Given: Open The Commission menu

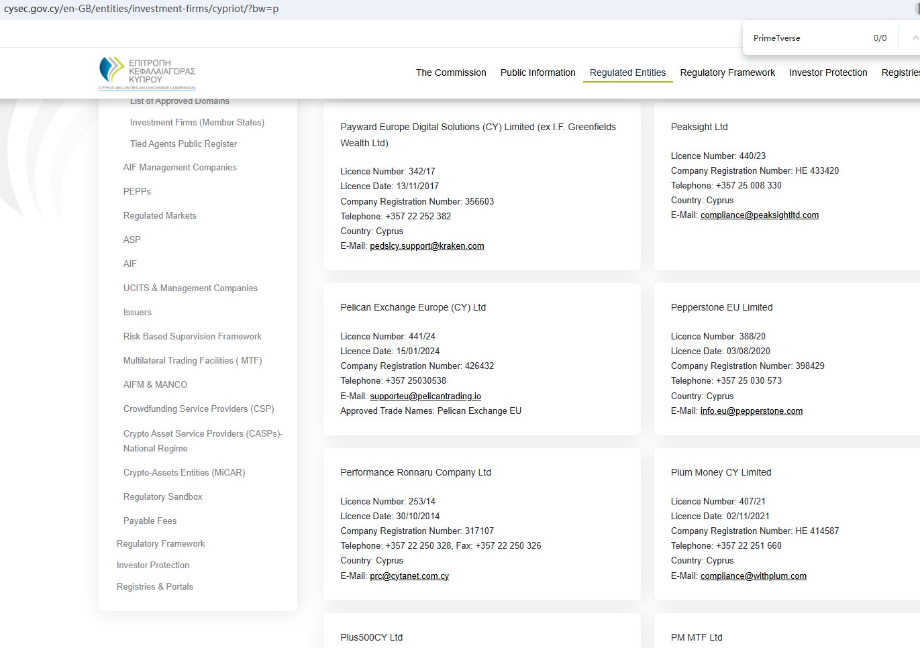Looking at the screenshot, I should tap(451, 72).
